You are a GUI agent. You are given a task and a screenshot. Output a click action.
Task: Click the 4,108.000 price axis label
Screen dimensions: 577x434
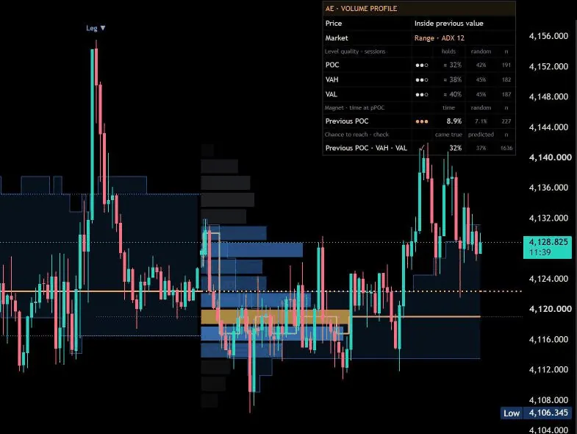[x=548, y=400]
